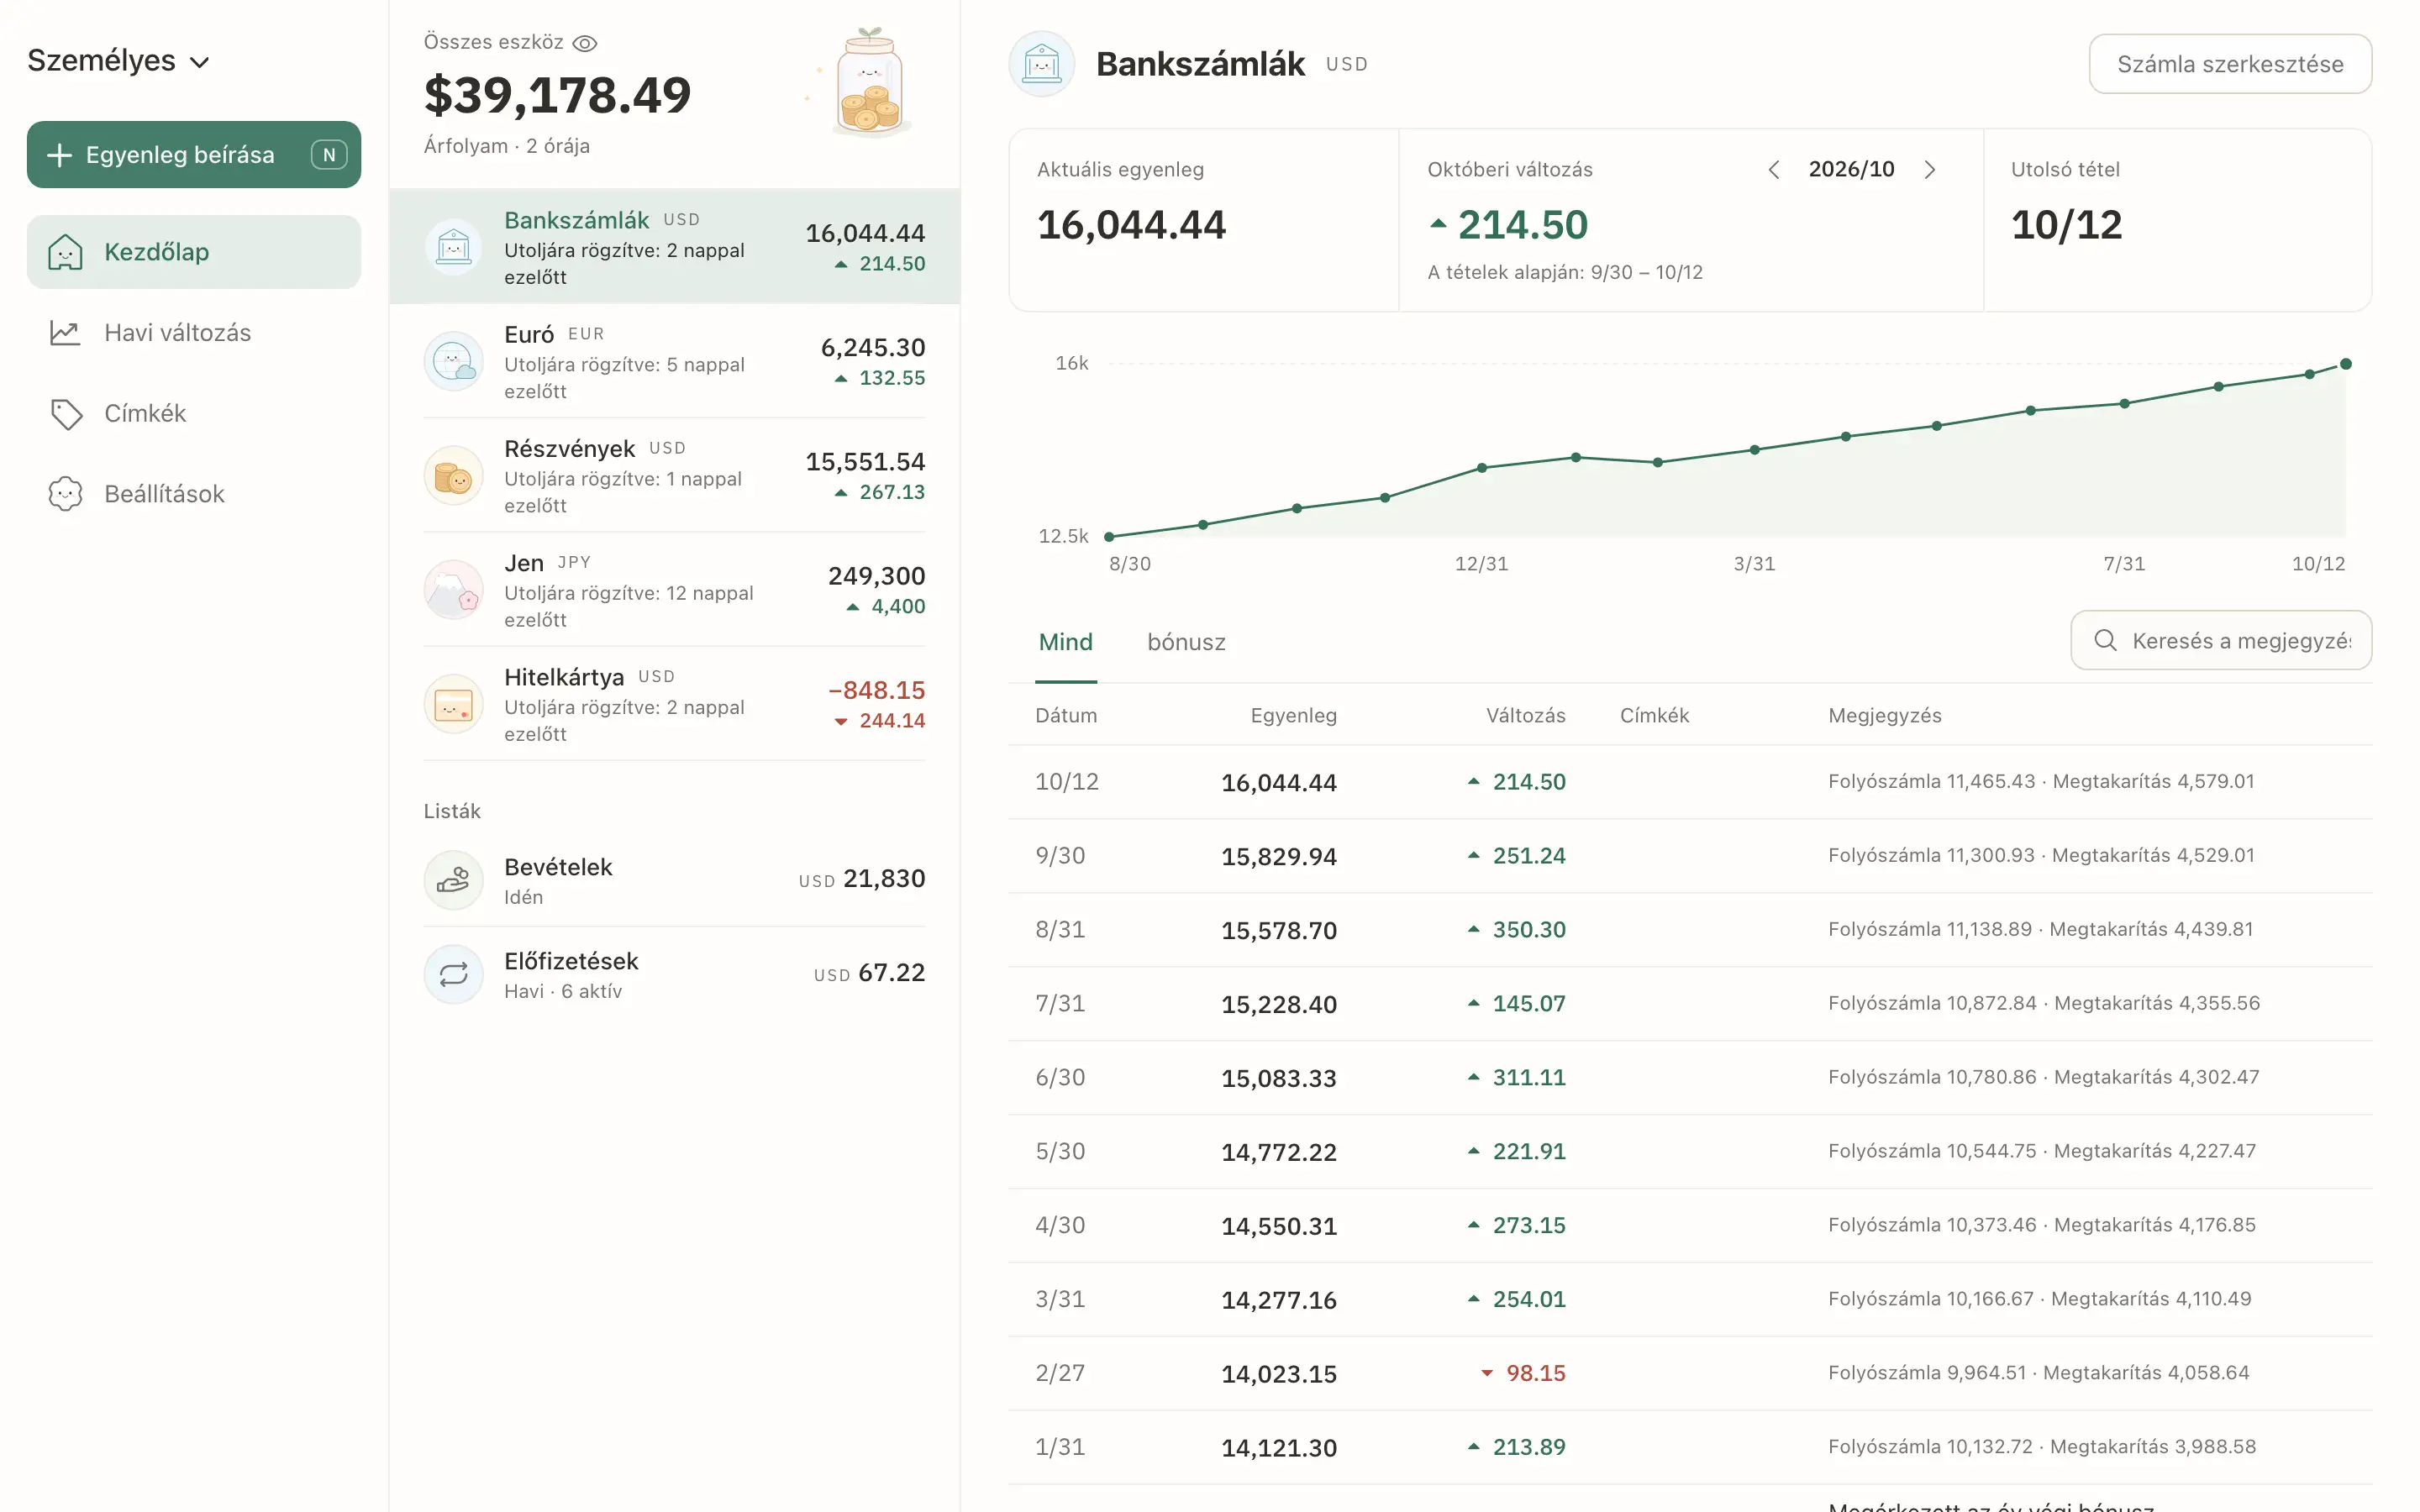Open the 9/30 balance entry row
The width and height of the screenshot is (2420, 1512).
pos(1690,856)
